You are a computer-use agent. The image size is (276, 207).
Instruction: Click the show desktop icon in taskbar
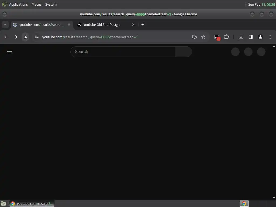pos(3,204)
